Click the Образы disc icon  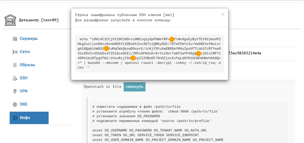pos(15,65)
